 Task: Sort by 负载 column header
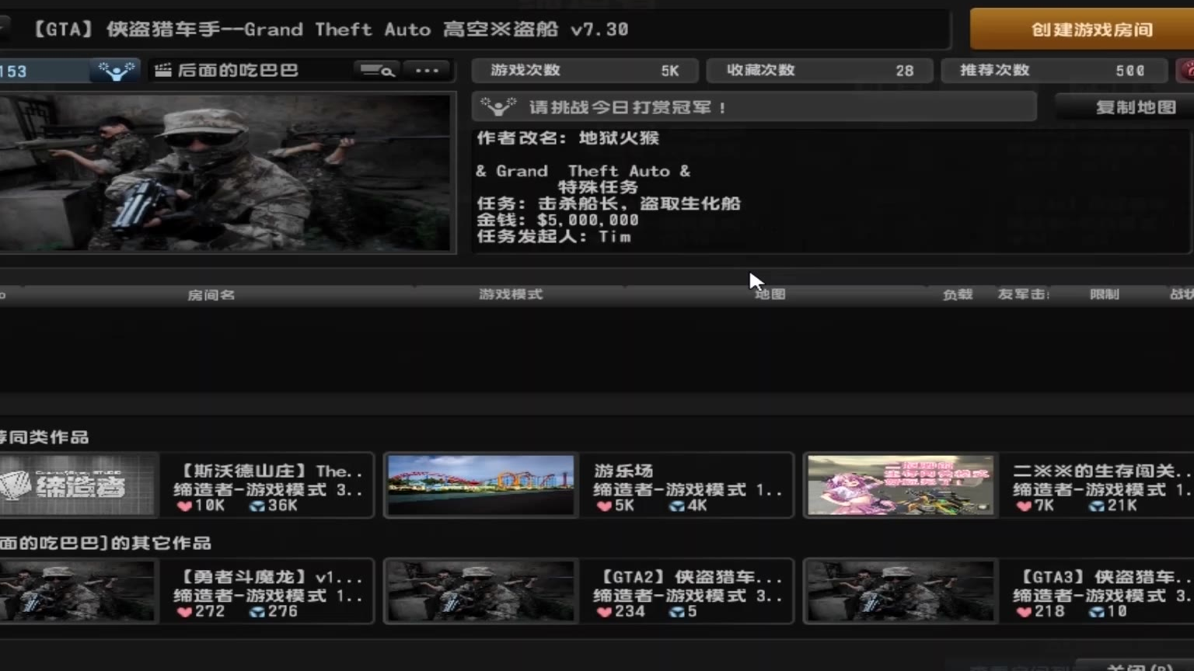[x=958, y=294]
